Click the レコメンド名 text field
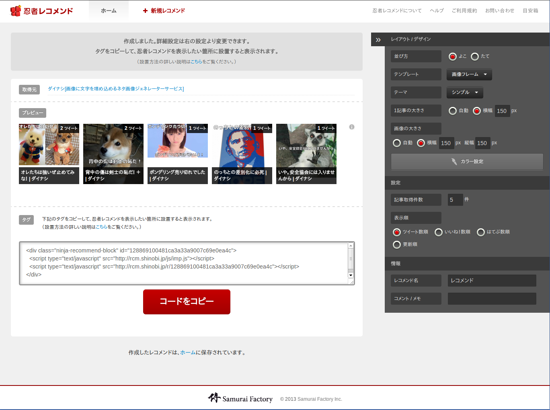550x410 pixels. pos(492,281)
